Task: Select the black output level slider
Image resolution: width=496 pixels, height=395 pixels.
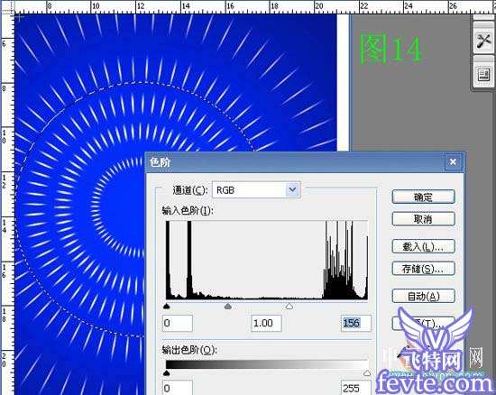Action: pyautogui.click(x=167, y=373)
